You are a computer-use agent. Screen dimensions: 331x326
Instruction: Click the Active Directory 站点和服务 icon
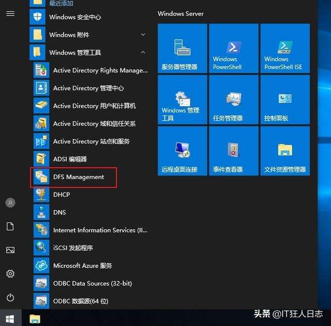pos(41,141)
